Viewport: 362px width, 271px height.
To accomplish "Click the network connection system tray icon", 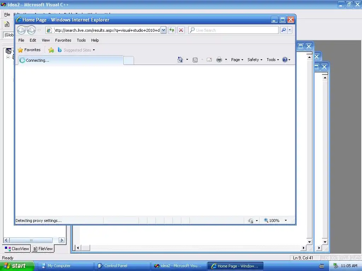I will [x=336, y=266].
